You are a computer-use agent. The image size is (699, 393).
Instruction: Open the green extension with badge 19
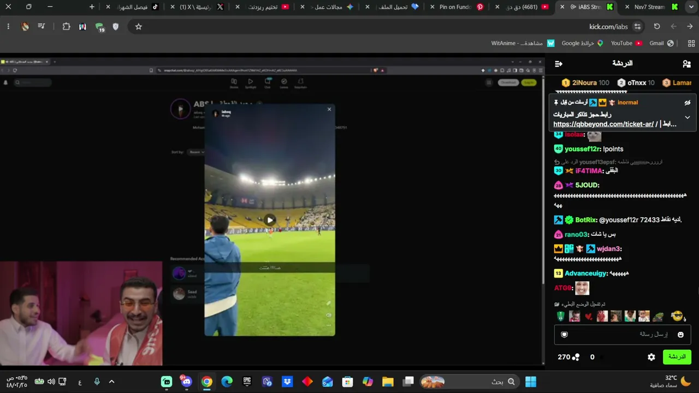[x=99, y=27]
